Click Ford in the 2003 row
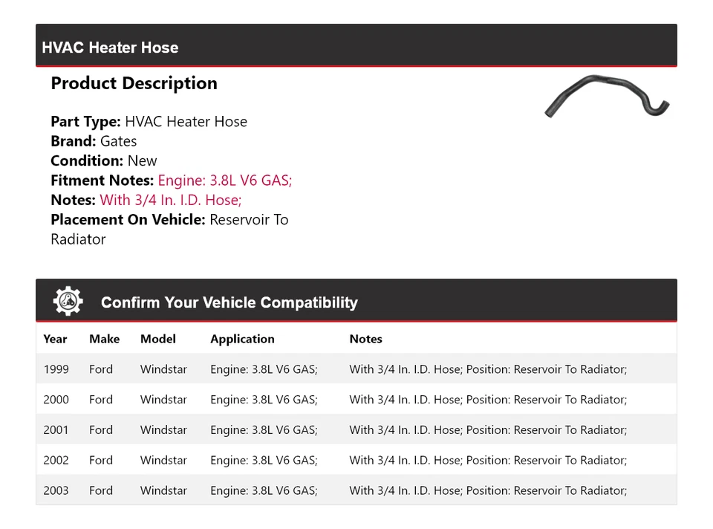This screenshot has width=713, height=529. point(101,490)
